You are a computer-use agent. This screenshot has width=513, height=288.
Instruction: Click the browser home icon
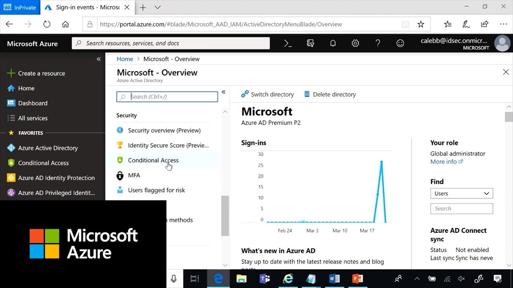pyautogui.click(x=66, y=24)
